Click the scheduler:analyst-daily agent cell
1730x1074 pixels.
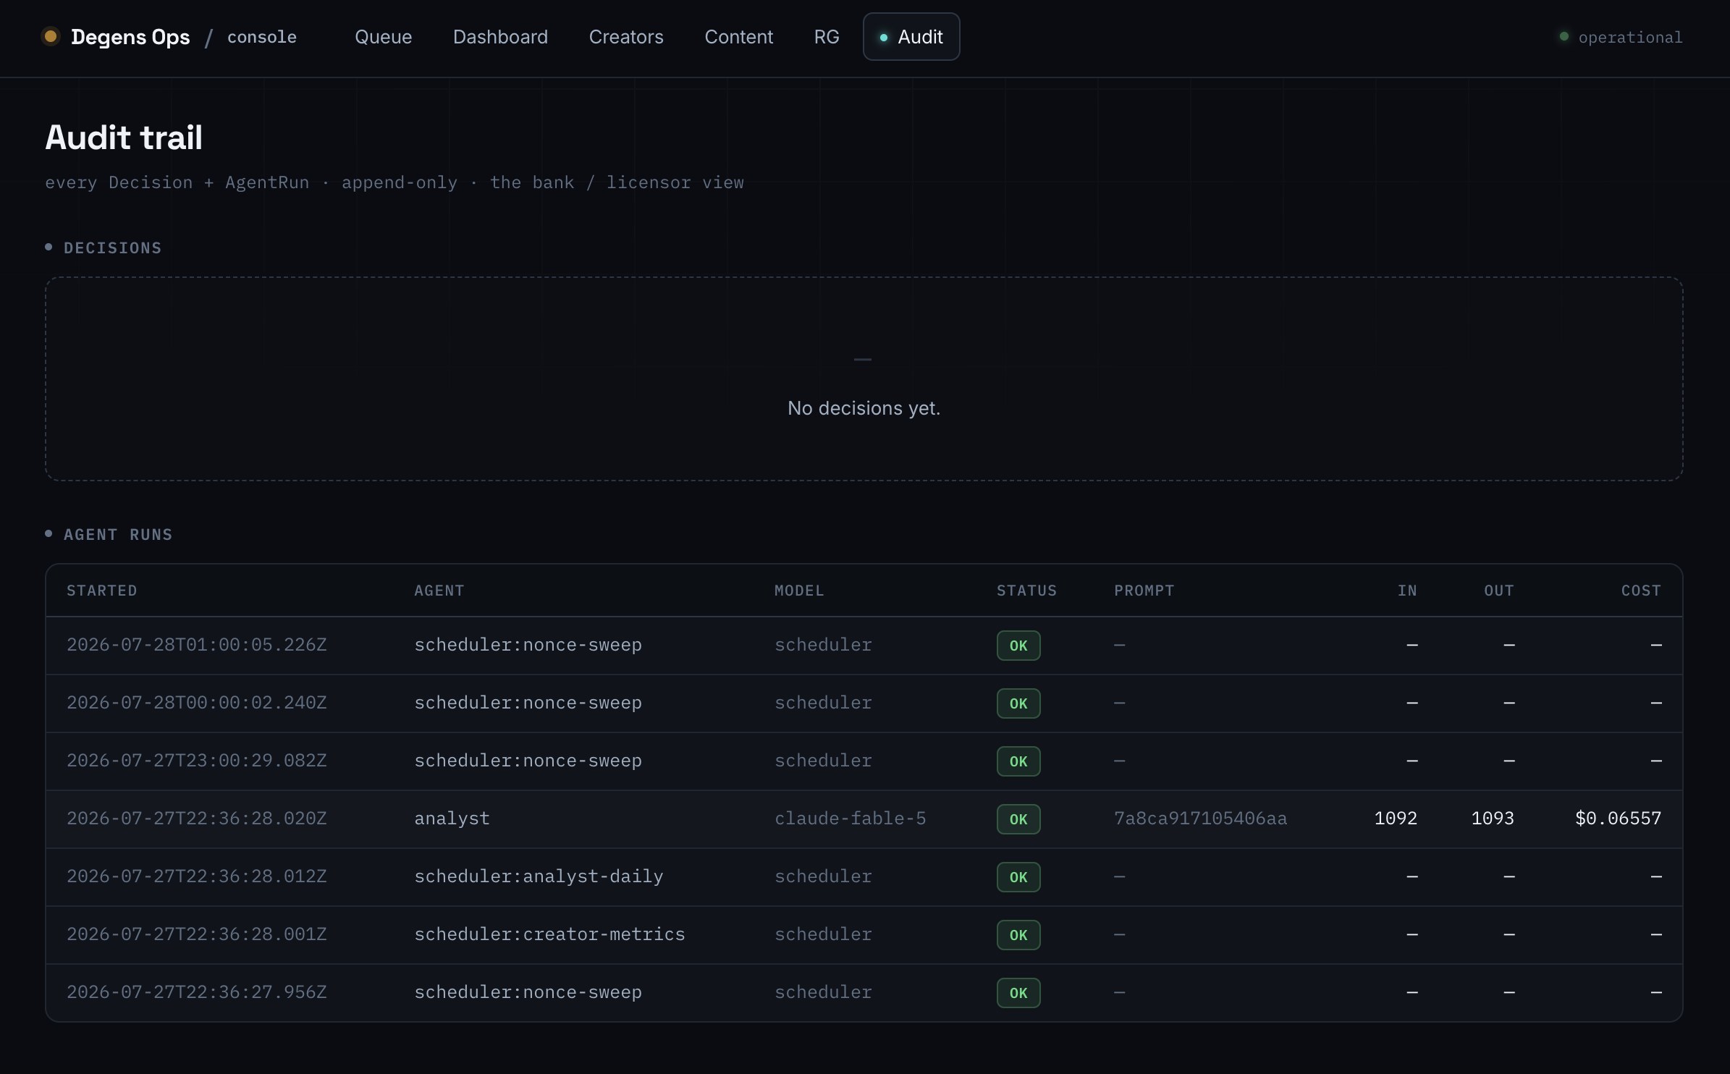539,876
